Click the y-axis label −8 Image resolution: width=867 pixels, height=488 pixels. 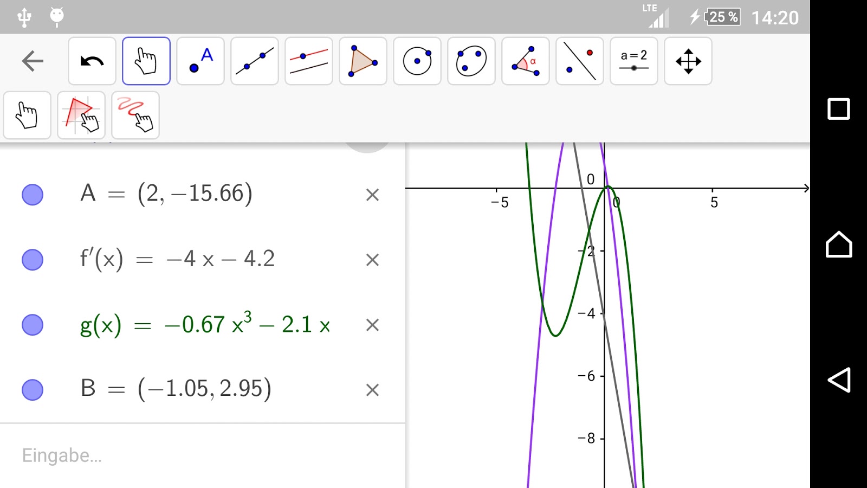coord(586,438)
